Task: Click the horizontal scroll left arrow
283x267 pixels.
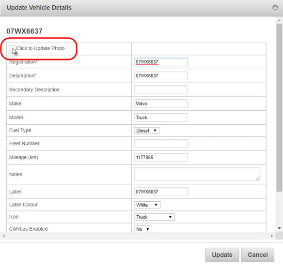Action: 3,236
